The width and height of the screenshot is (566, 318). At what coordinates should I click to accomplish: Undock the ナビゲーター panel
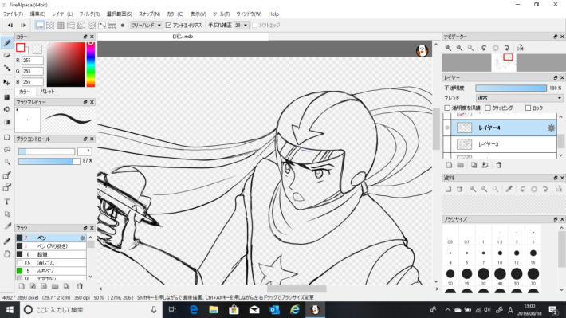(556, 37)
